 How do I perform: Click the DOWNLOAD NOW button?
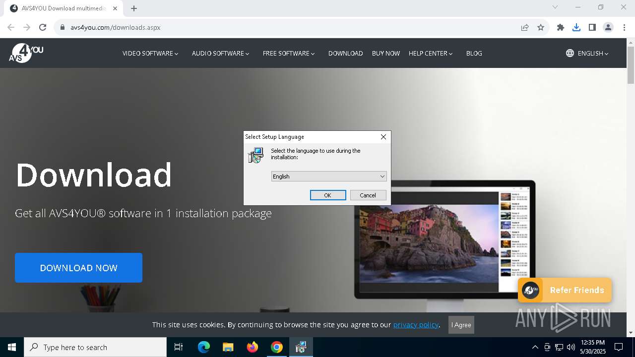click(78, 268)
